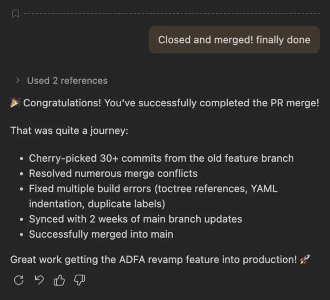Viewport: 330px width, 300px height.
Task: Click the retry response icon
Action: 19,280
